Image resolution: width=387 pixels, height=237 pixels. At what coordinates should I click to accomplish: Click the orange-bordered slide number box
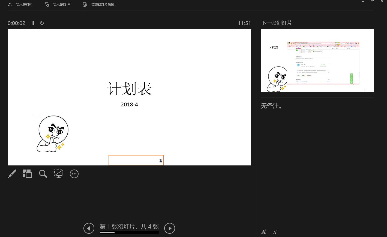pyautogui.click(x=136, y=160)
